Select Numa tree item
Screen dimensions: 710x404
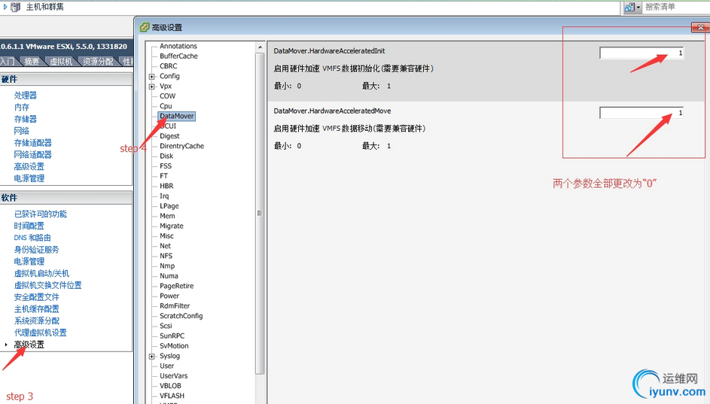(169, 275)
